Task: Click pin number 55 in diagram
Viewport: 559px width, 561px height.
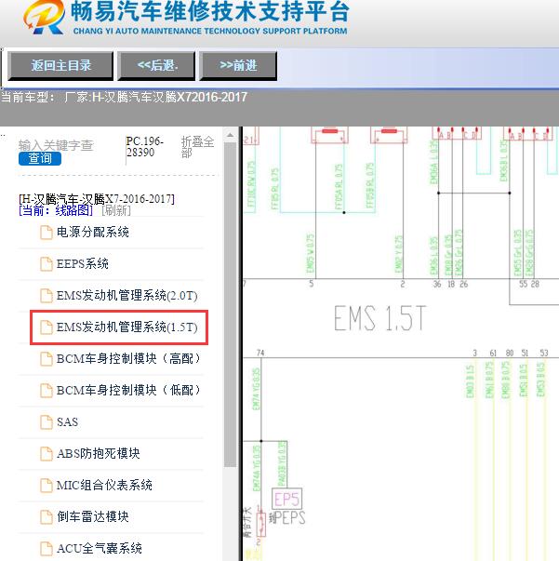Action: pyautogui.click(x=523, y=284)
